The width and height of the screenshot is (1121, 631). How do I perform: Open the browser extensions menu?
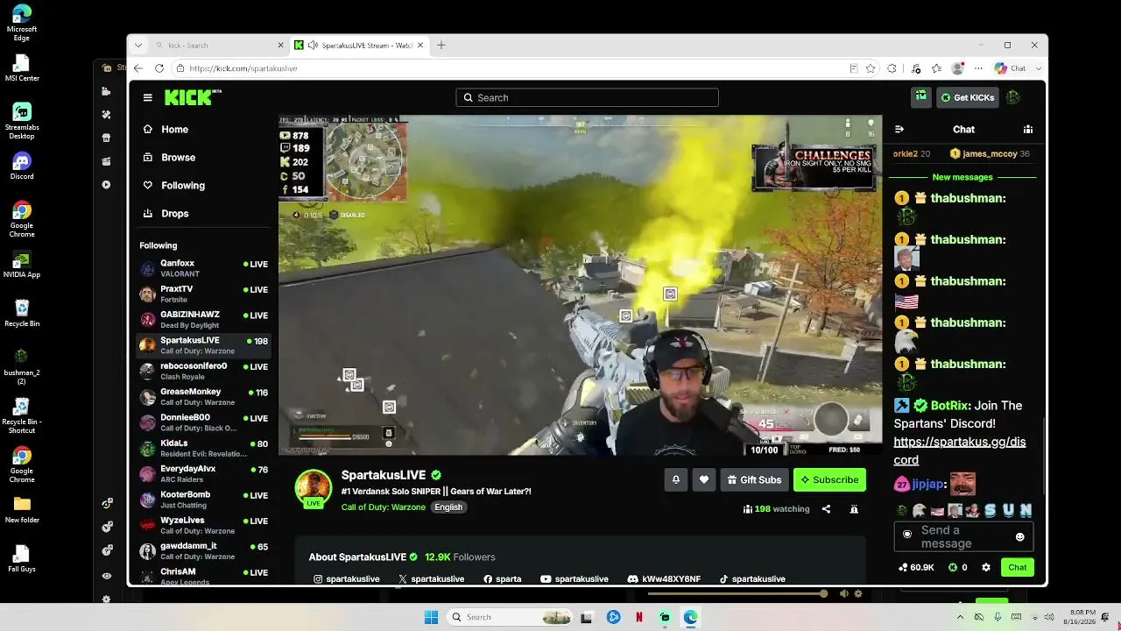(892, 68)
